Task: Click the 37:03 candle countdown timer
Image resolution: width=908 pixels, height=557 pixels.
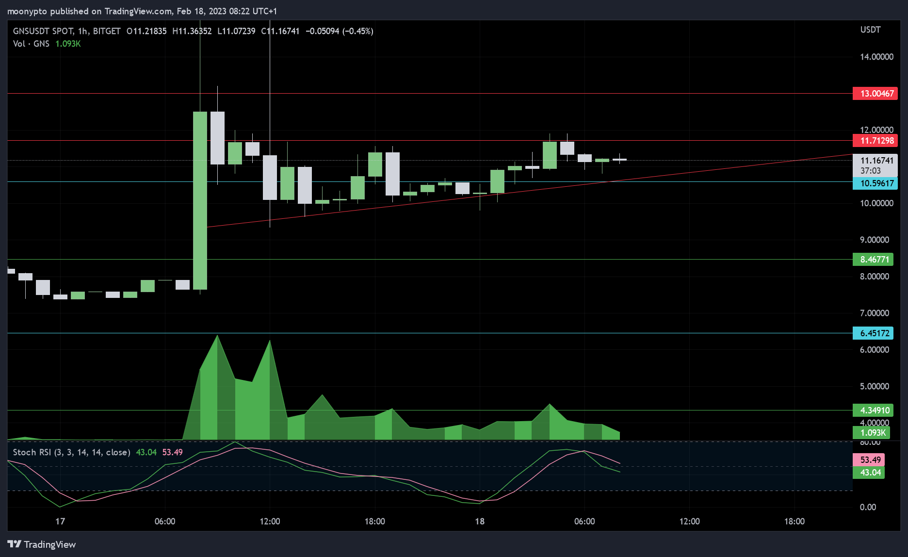Action: pos(871,171)
